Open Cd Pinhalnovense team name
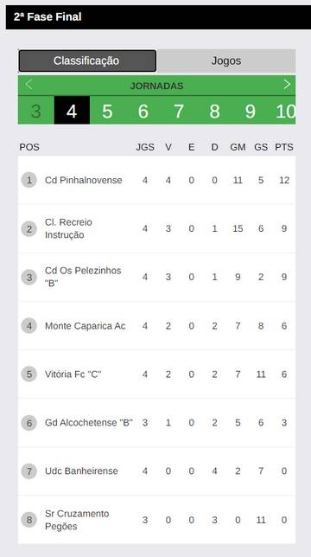Image resolution: width=311 pixels, height=557 pixels. (83, 180)
